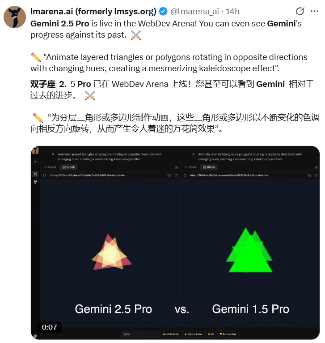The image size is (325, 343).
Task: Vote Both are Bad
Action: 228,334
